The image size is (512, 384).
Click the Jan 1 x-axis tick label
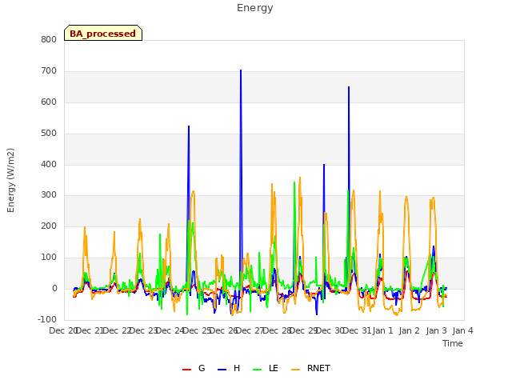(382, 330)
